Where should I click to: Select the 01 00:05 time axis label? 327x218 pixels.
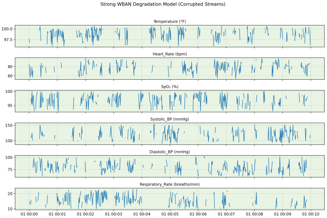pyautogui.click(x=170, y=214)
